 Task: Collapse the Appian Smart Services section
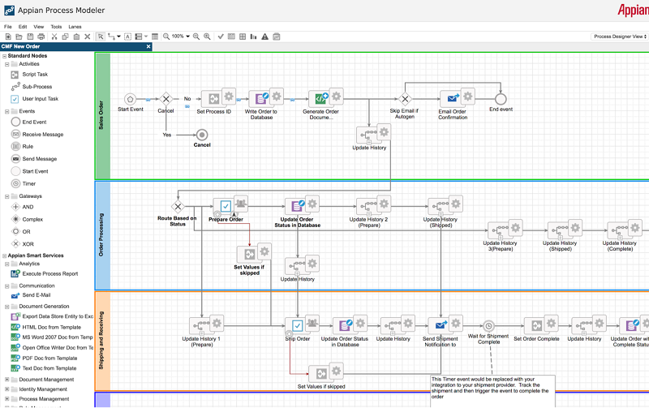pyautogui.click(x=5, y=256)
